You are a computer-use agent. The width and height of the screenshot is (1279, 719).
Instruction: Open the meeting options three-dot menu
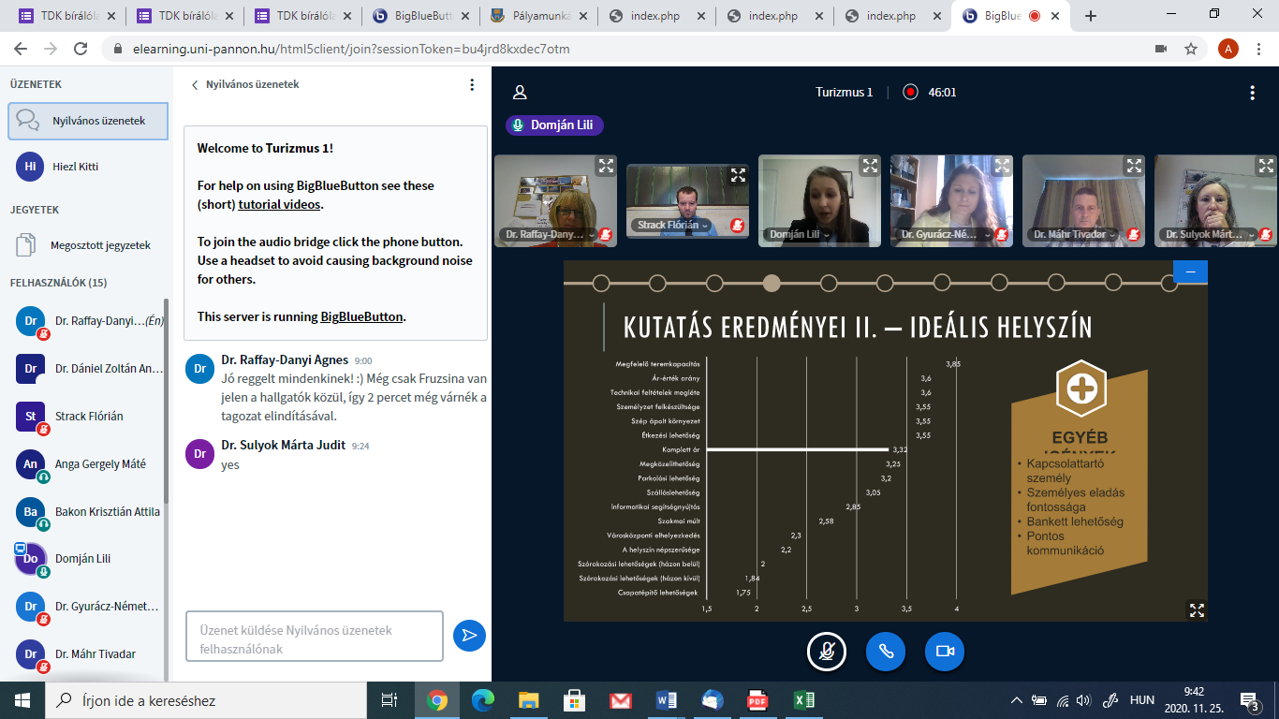pyautogui.click(x=1252, y=92)
